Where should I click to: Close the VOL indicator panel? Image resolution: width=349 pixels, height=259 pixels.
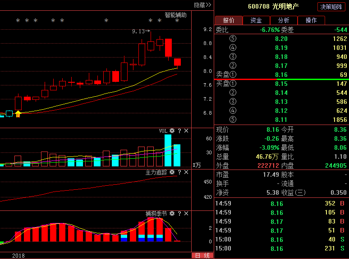pos(186,131)
